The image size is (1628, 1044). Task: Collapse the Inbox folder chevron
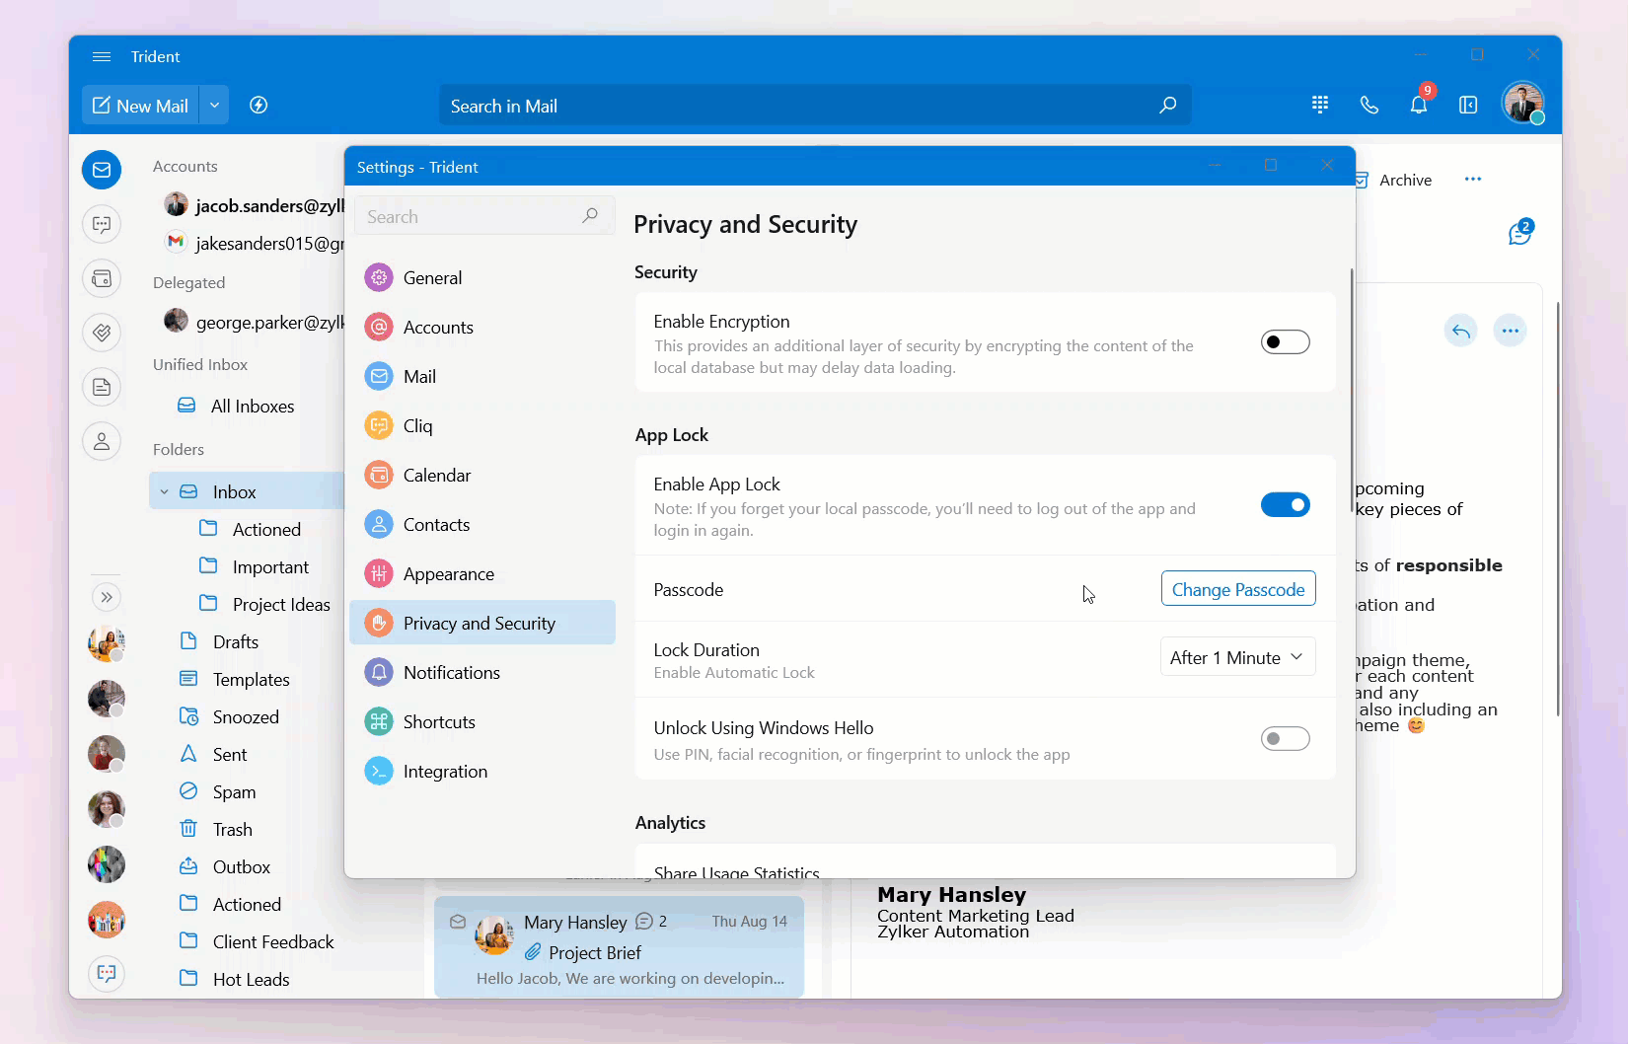click(x=165, y=491)
